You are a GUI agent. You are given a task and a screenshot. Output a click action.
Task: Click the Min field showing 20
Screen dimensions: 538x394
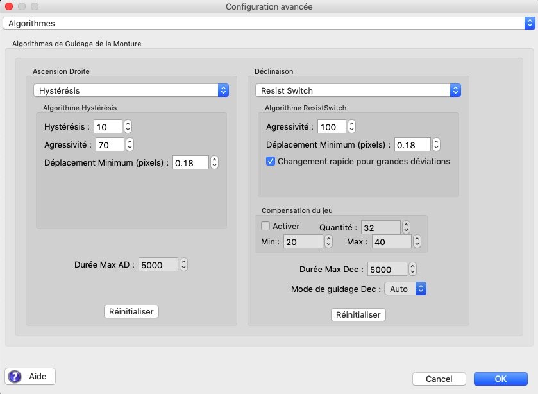click(303, 241)
